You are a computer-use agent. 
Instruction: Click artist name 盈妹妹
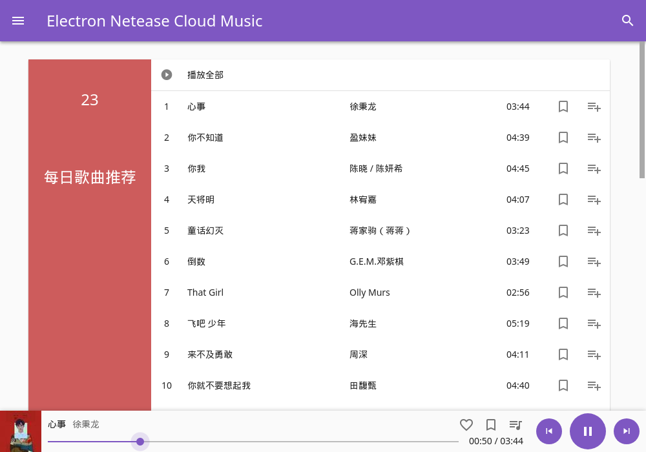pyautogui.click(x=362, y=138)
